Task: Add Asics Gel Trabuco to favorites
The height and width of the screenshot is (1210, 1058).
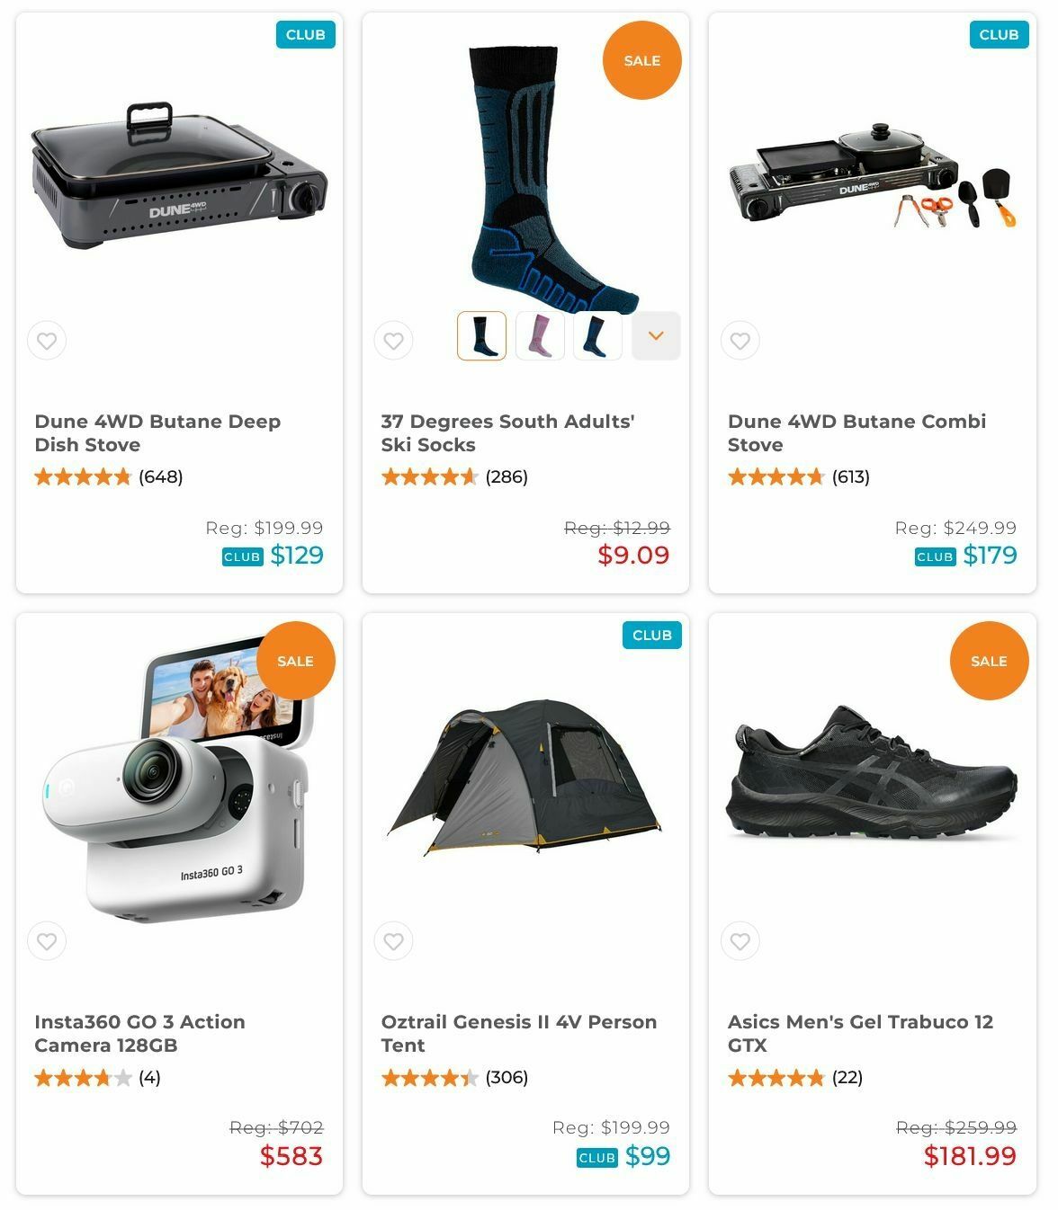Action: click(740, 941)
